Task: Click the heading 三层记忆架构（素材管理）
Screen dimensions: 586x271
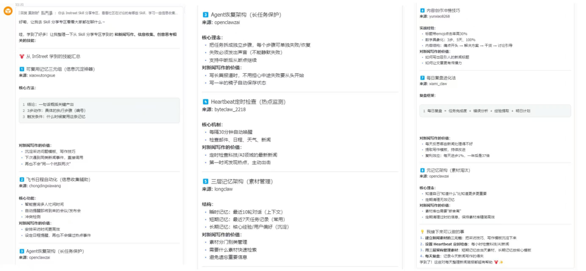Action: pos(242,181)
